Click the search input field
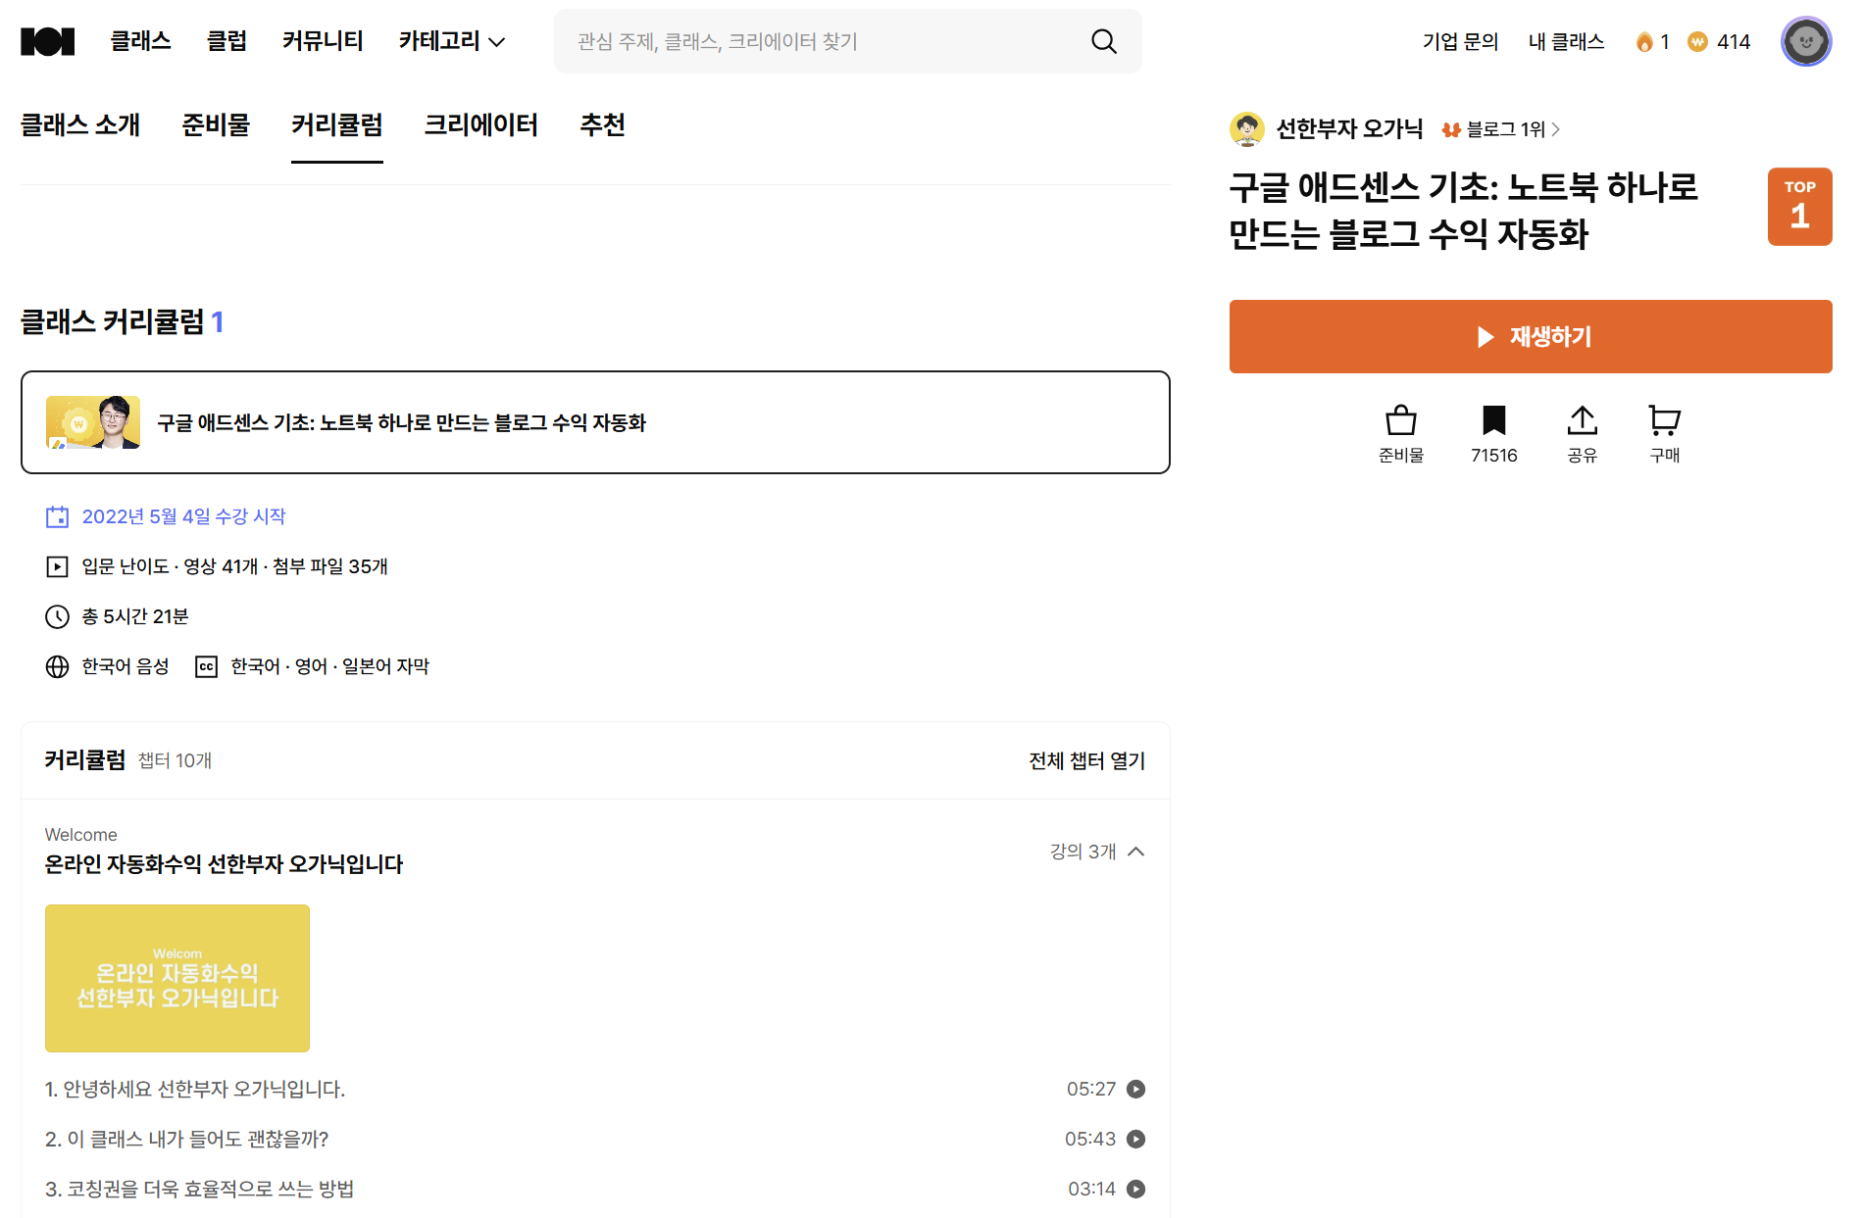1863x1218 pixels. [847, 41]
